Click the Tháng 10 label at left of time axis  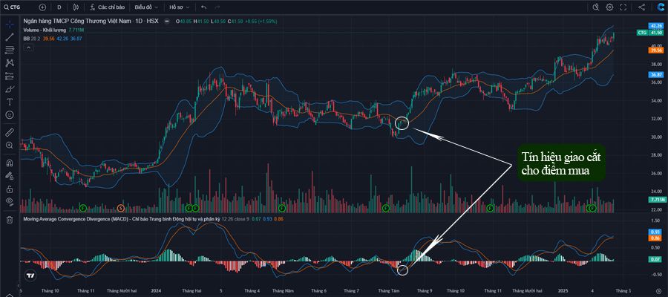point(50,290)
